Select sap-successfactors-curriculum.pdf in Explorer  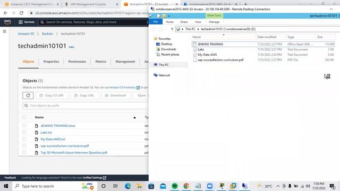click(x=263, y=60)
